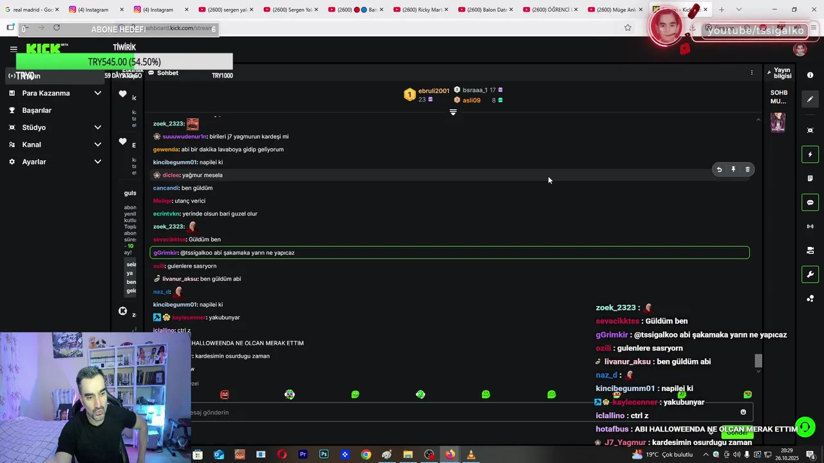The image size is (824, 463).
Task: Click username ecrintvkn in chat
Action: (x=166, y=213)
